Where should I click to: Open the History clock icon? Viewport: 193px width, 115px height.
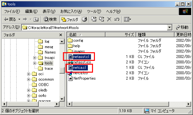tap(84, 19)
